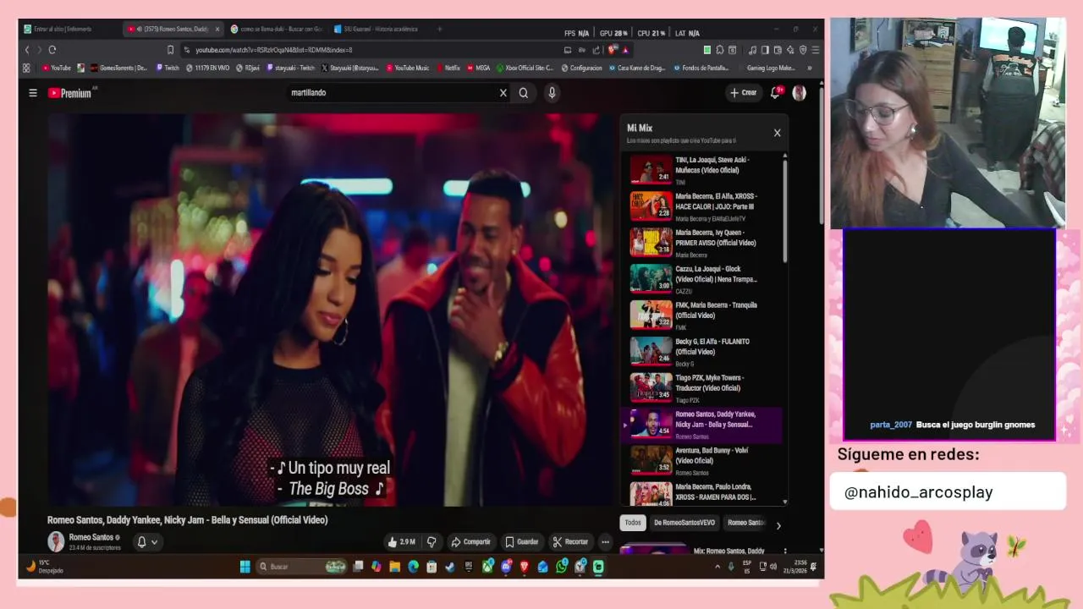
Task: Open the account avatar menu
Action: (x=799, y=93)
